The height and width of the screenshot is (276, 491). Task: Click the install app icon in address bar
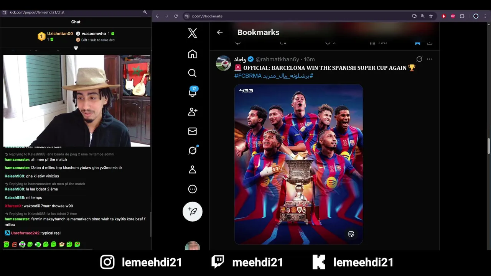click(x=414, y=16)
